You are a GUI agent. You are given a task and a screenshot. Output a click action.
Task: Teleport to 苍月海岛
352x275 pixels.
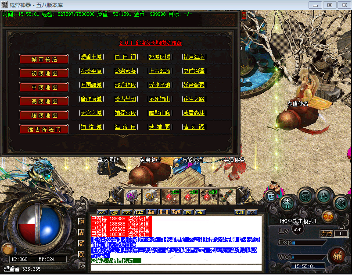tap(194, 57)
